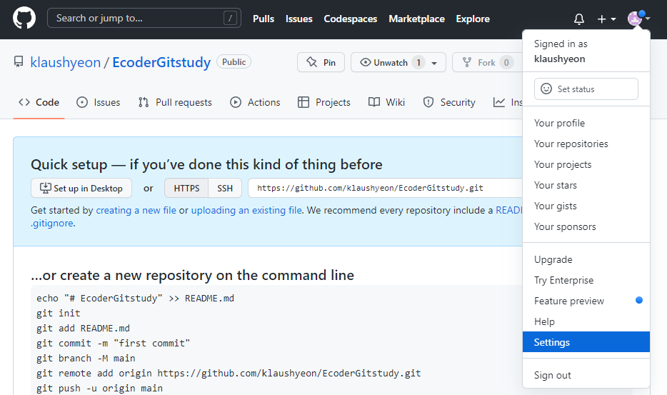The height and width of the screenshot is (395, 667).
Task: Go to Pulls in top navigation
Action: click(264, 19)
